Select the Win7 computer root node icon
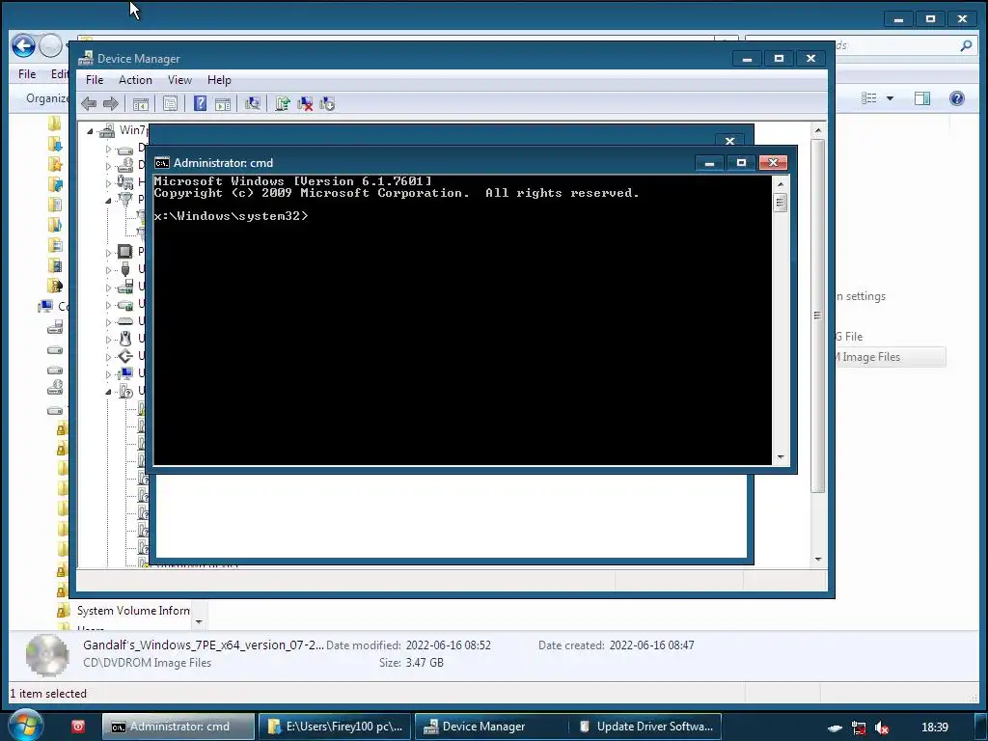Screen dimensions: 988x741 point(107,131)
